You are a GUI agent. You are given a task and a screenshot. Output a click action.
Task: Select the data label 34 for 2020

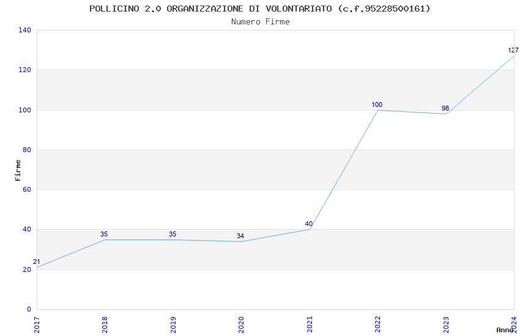pyautogui.click(x=240, y=236)
